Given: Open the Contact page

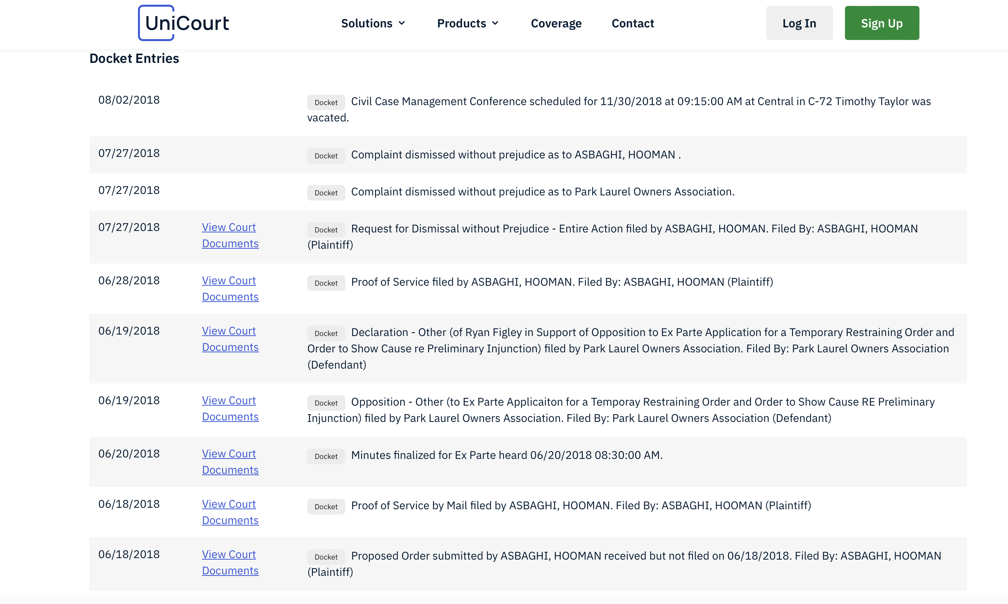Looking at the screenshot, I should [632, 23].
